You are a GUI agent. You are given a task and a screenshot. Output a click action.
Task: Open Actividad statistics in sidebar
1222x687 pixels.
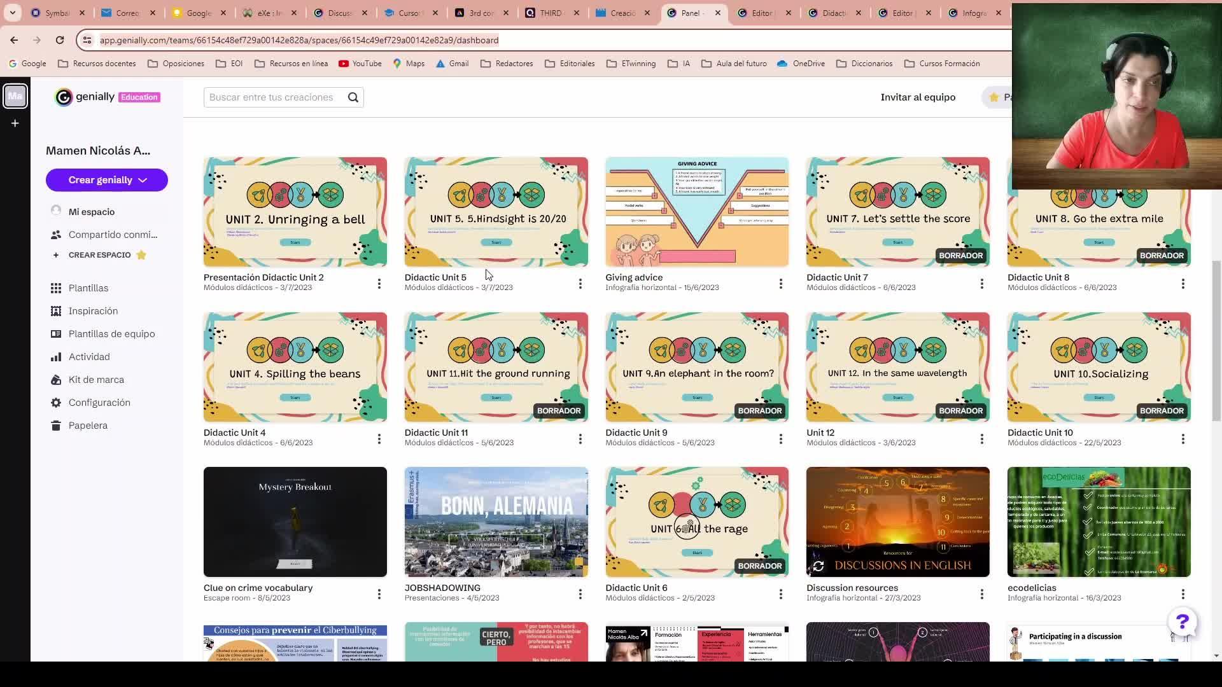pos(88,357)
